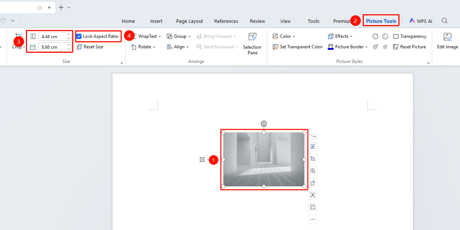Switch to the Insert tab
The height and width of the screenshot is (230, 460).
tap(156, 21)
